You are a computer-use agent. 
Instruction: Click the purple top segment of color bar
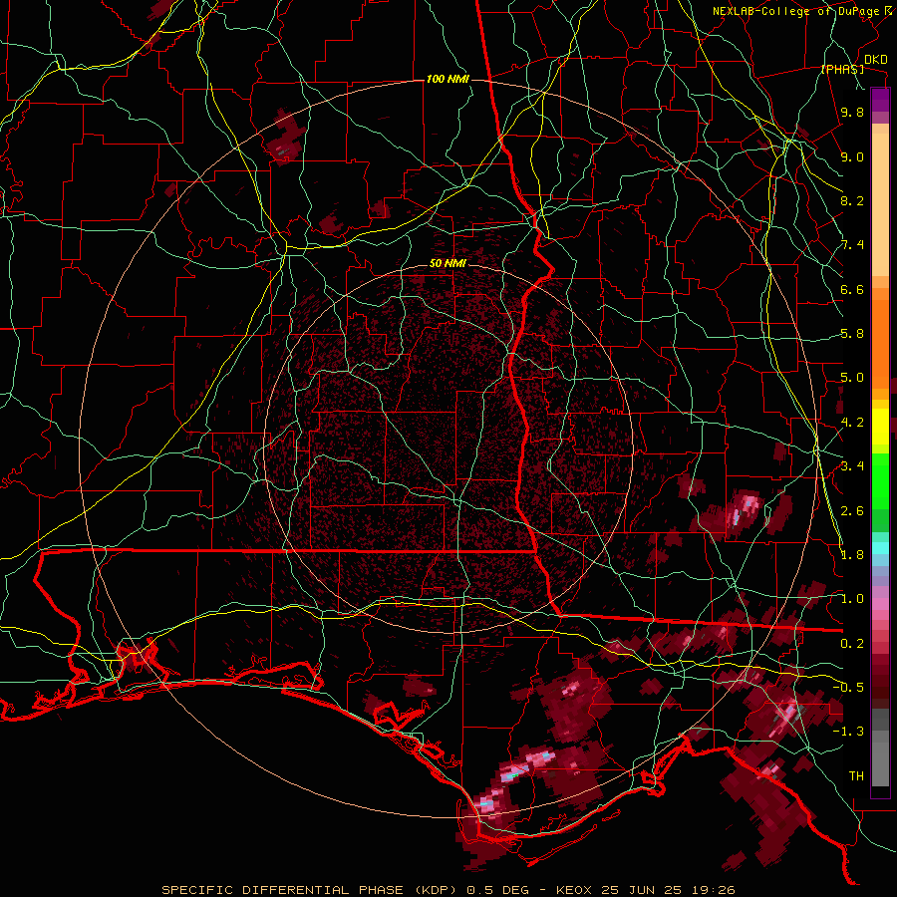pyautogui.click(x=880, y=100)
